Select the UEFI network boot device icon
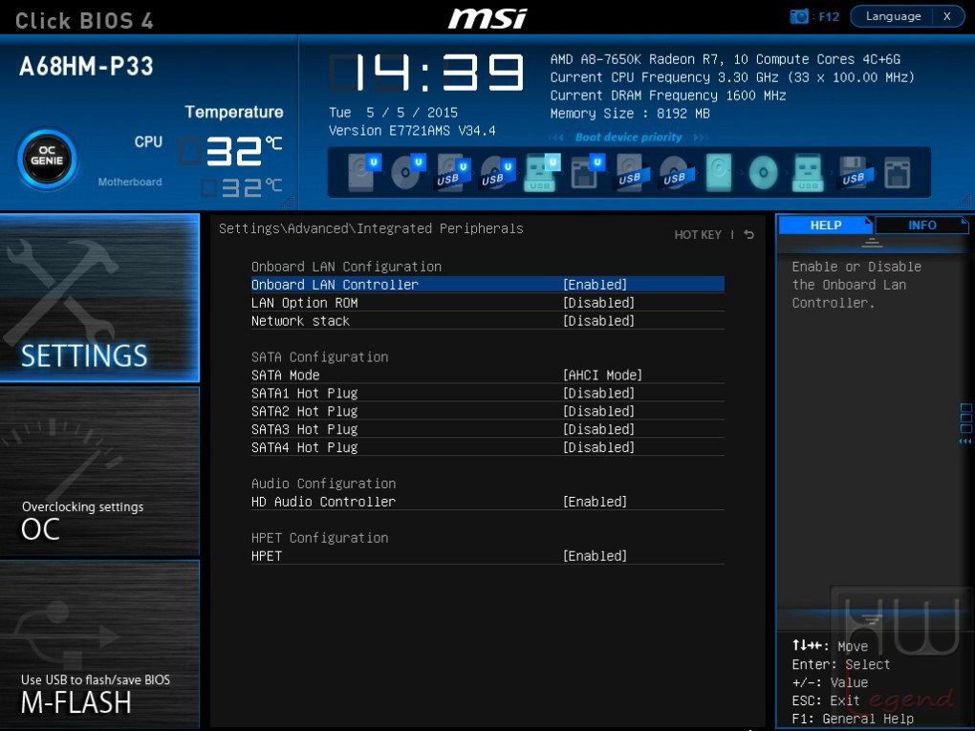Image resolution: width=975 pixels, height=731 pixels. pyautogui.click(x=588, y=172)
